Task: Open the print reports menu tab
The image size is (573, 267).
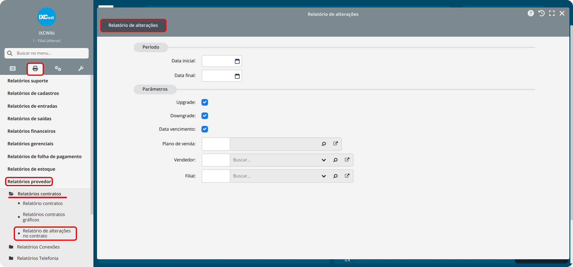Action: (35, 69)
